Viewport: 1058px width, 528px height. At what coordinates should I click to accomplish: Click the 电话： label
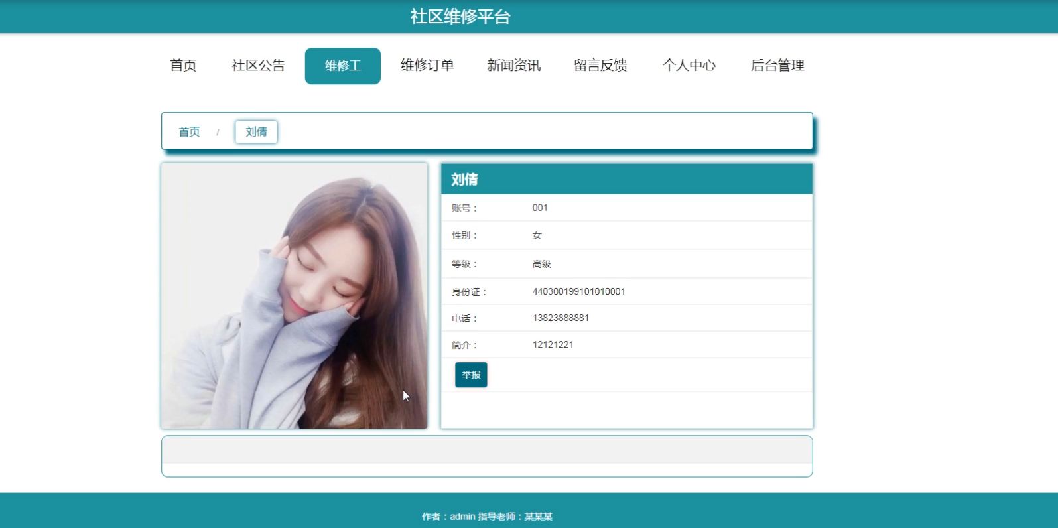click(465, 318)
